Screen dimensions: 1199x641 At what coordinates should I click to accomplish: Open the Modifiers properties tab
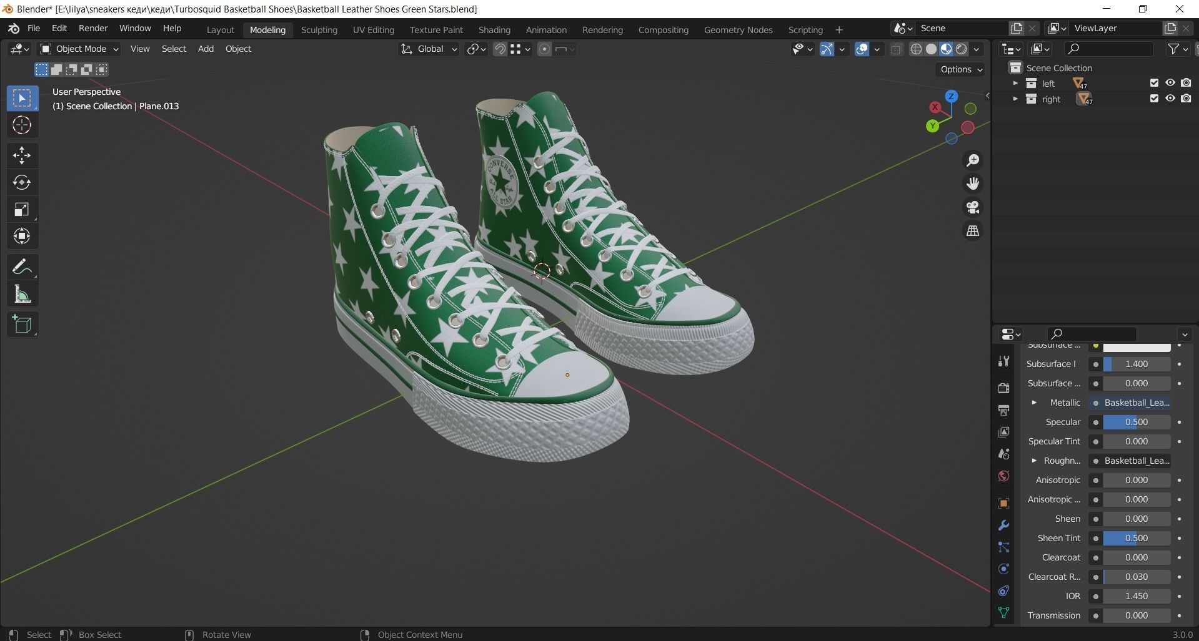click(x=1003, y=525)
